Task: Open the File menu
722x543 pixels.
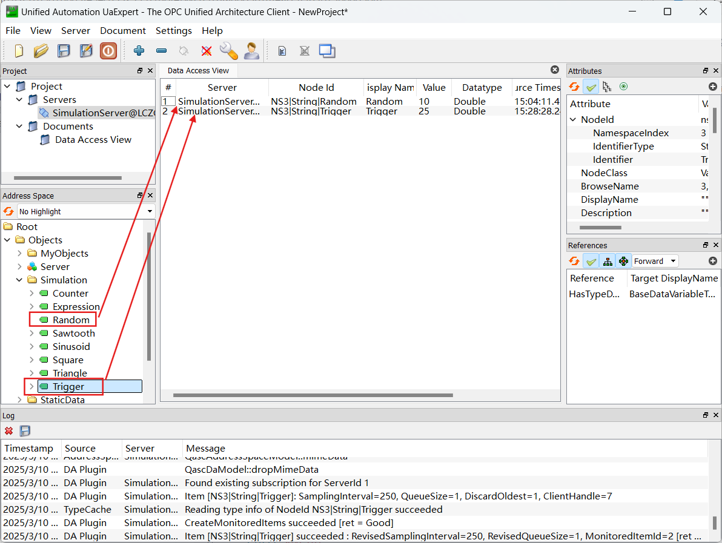Action: click(x=13, y=30)
